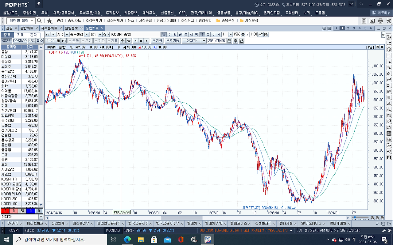The image size is (393, 245).
Task: Open File Explorer from taskbar
Action: [141, 239]
